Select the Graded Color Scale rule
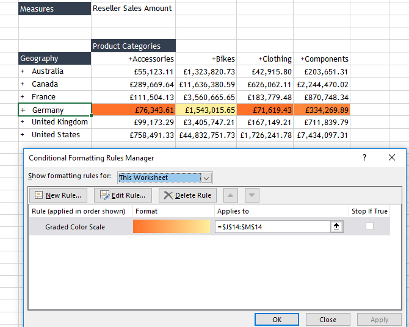 pyautogui.click(x=75, y=227)
